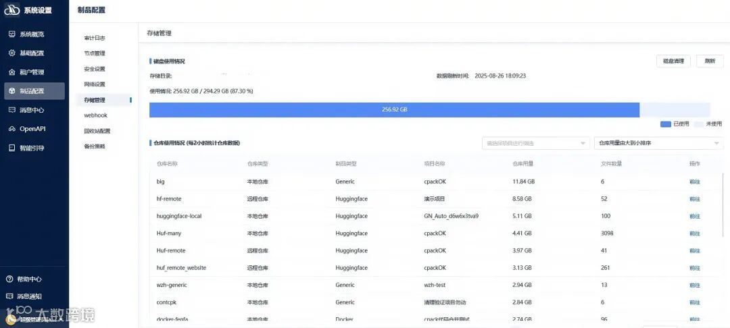Image resolution: width=730 pixels, height=328 pixels.
Task: Open the 仓库用量由大到小排序 sort dropdown
Action: 659,143
